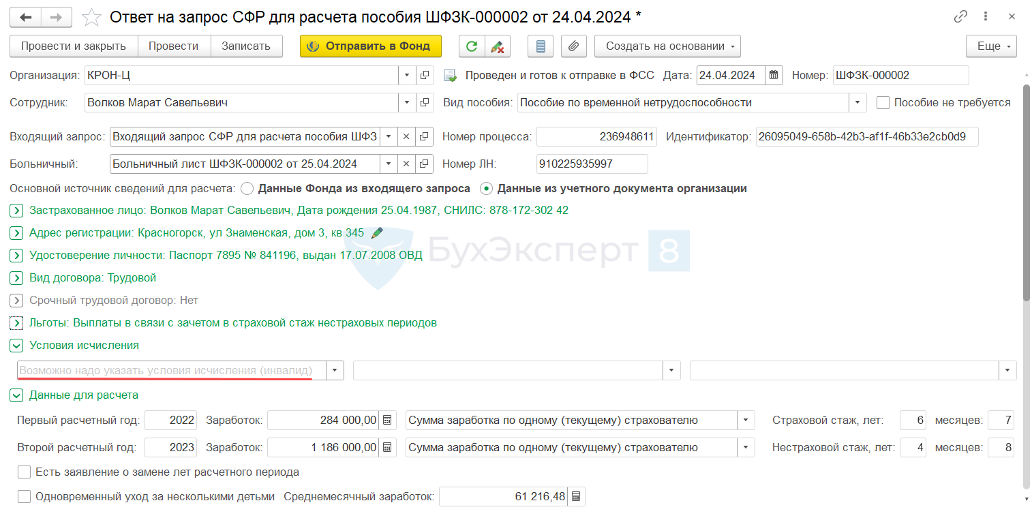Open the Сотрудник dropdown list
The image size is (1032, 518).
[407, 103]
